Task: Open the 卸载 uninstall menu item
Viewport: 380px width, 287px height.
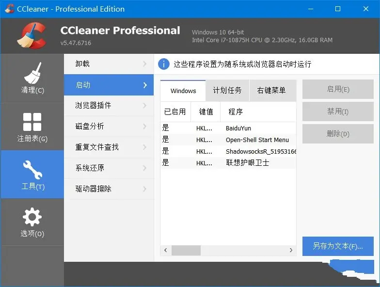Action: pyautogui.click(x=109, y=64)
